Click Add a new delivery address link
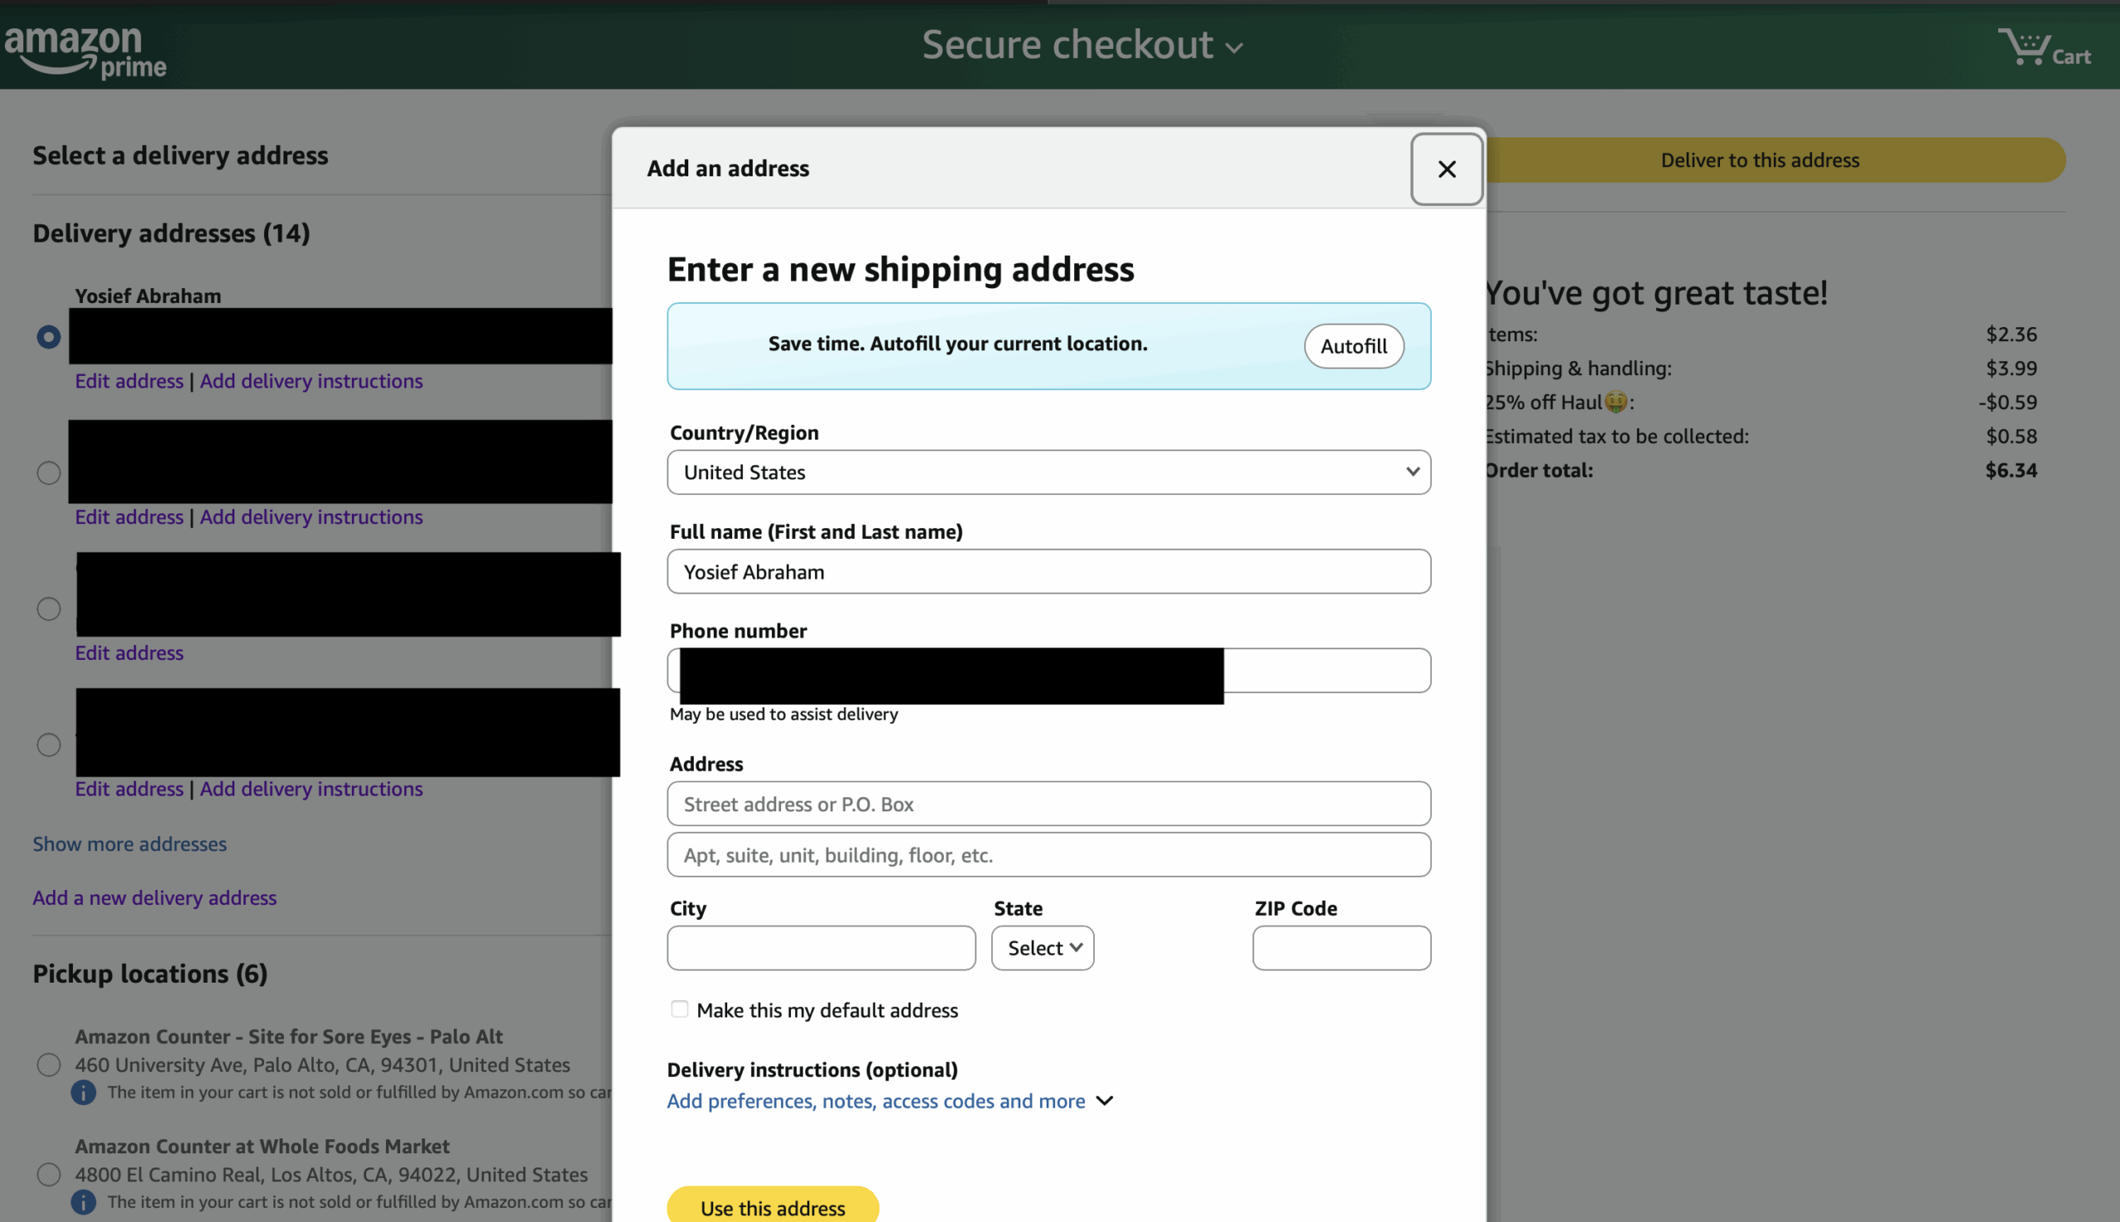The height and width of the screenshot is (1222, 2120). 154,897
